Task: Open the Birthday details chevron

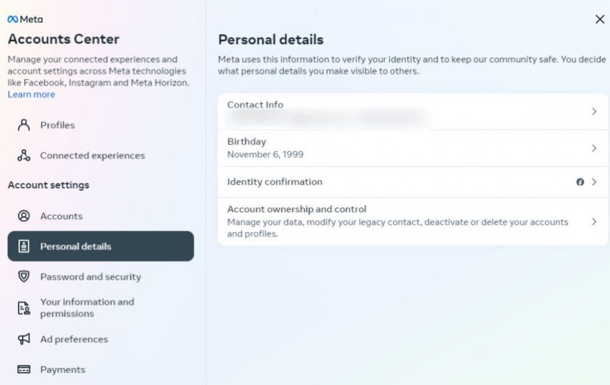Action: point(595,148)
